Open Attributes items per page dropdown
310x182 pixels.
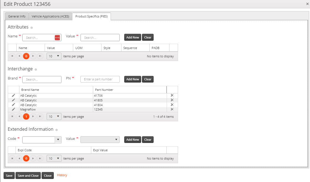pyautogui.click(x=54, y=56)
